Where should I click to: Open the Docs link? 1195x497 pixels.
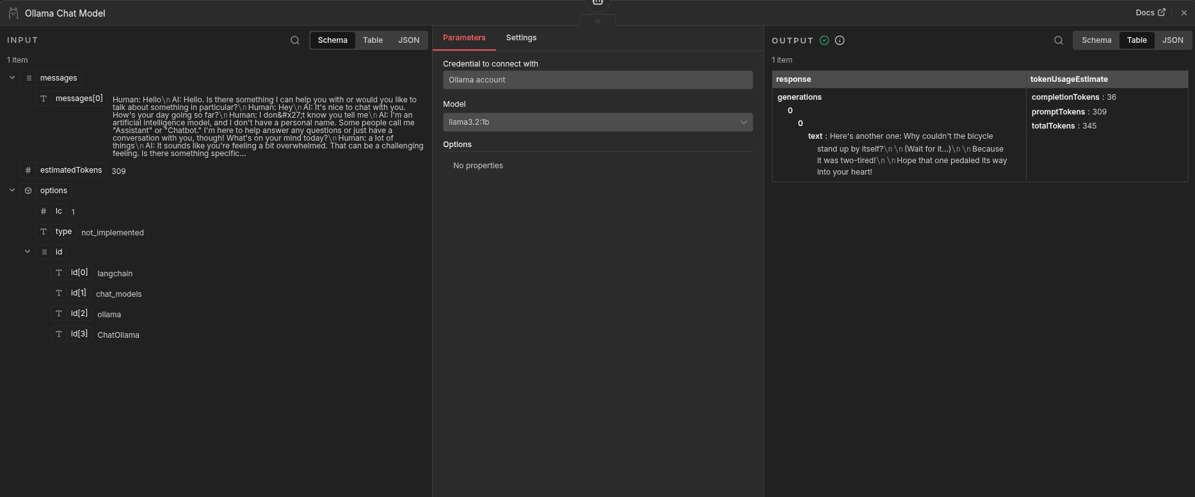1150,13
